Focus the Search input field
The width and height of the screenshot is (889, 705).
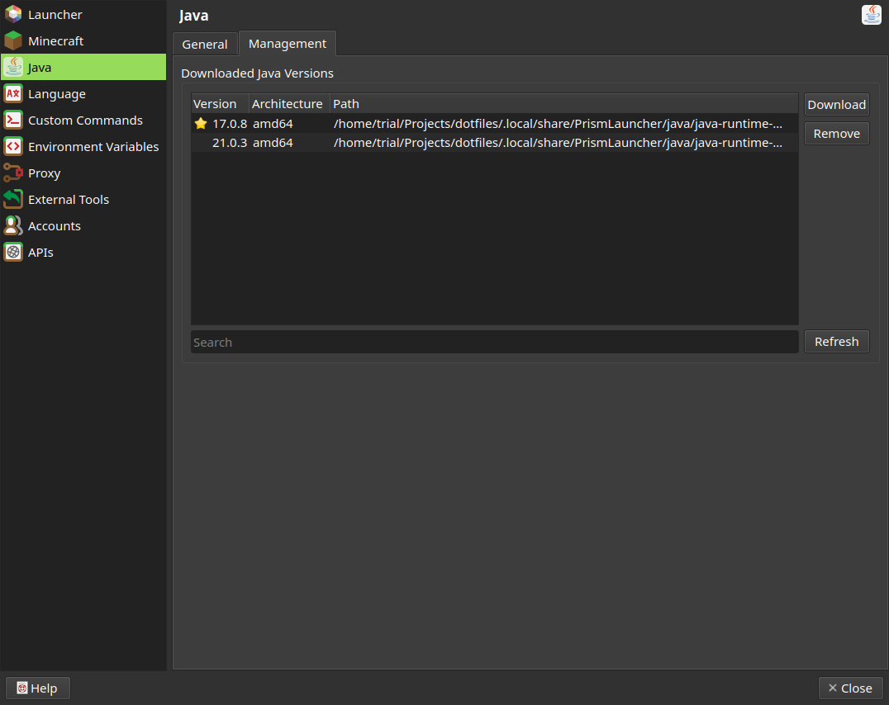click(x=494, y=343)
